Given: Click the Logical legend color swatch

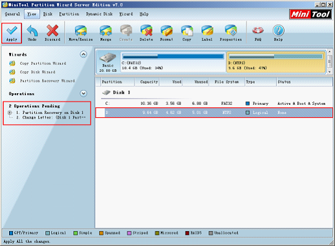Looking at the screenshot, I should [48, 233].
